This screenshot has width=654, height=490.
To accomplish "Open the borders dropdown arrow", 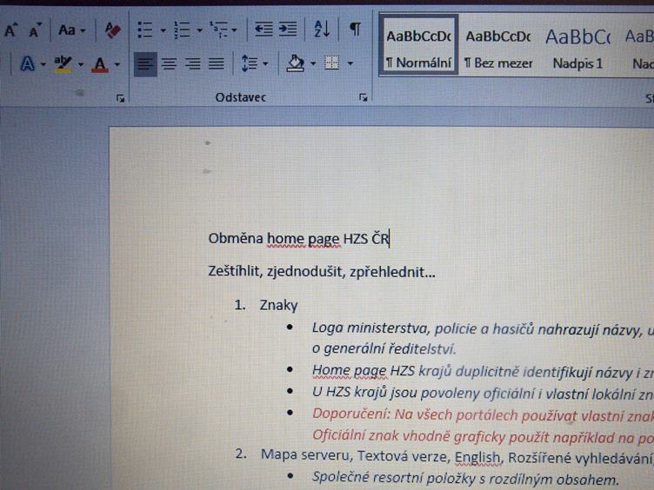I will (350, 63).
